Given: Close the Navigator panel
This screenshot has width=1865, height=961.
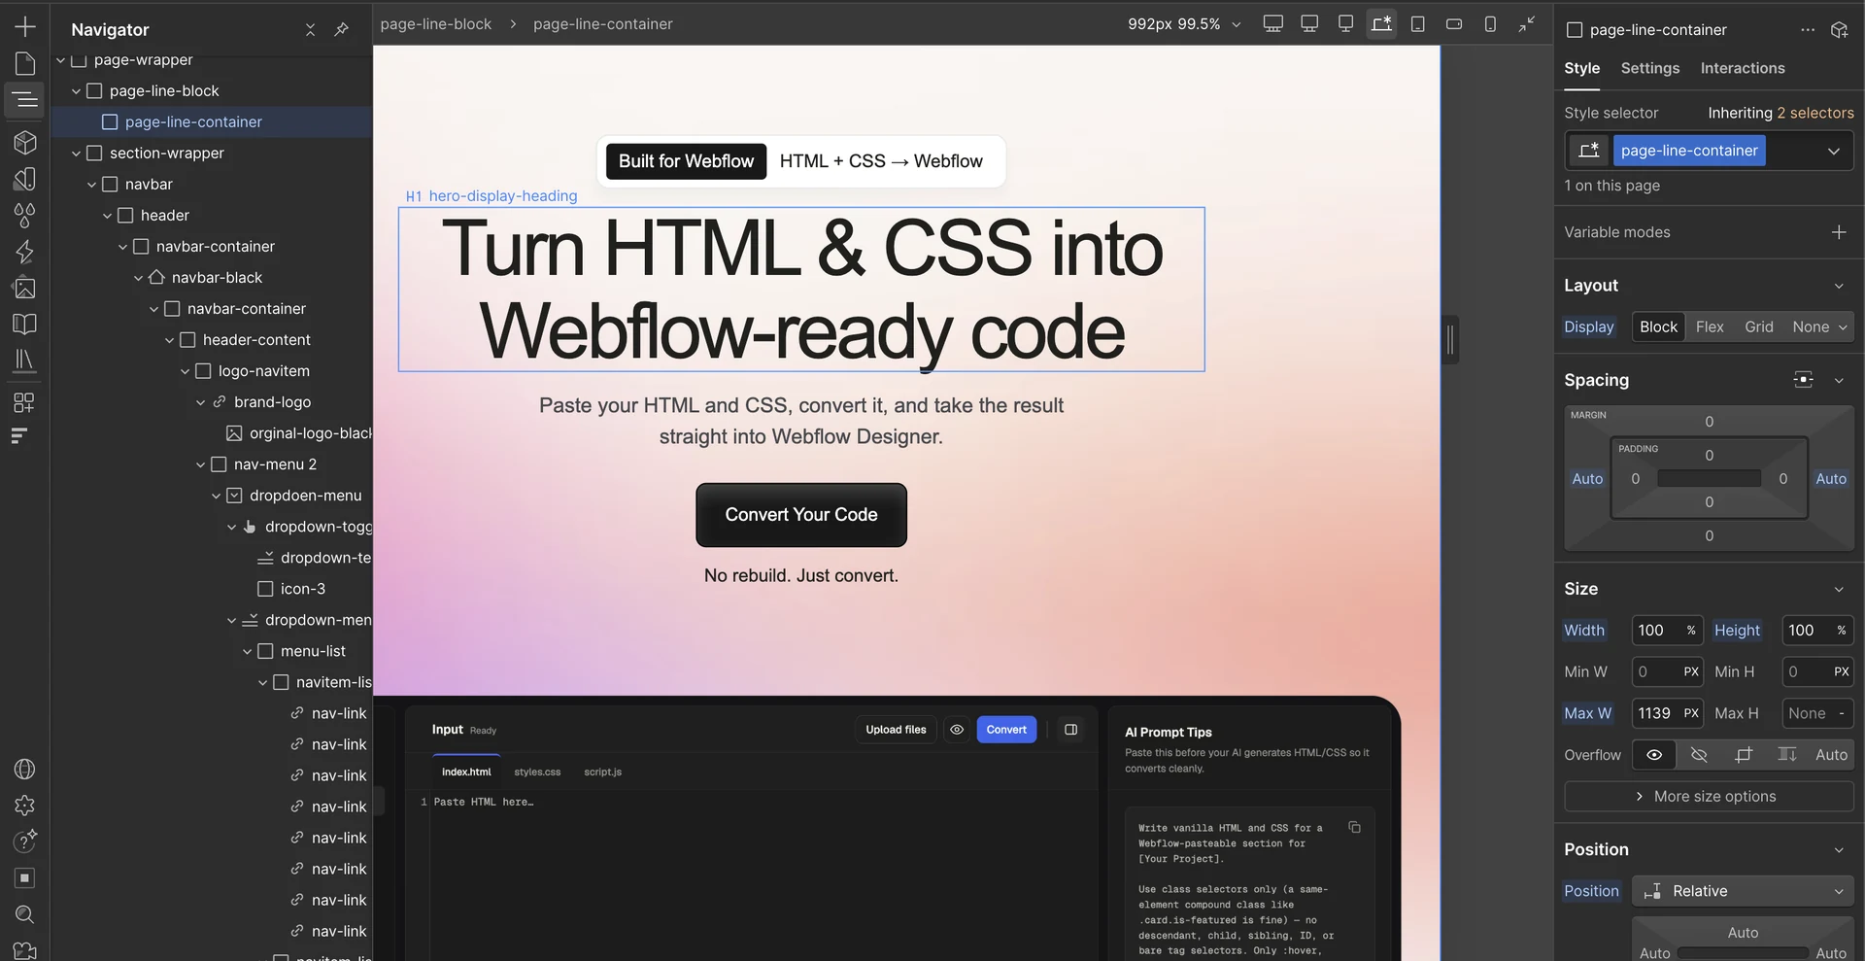Looking at the screenshot, I should pos(310,29).
